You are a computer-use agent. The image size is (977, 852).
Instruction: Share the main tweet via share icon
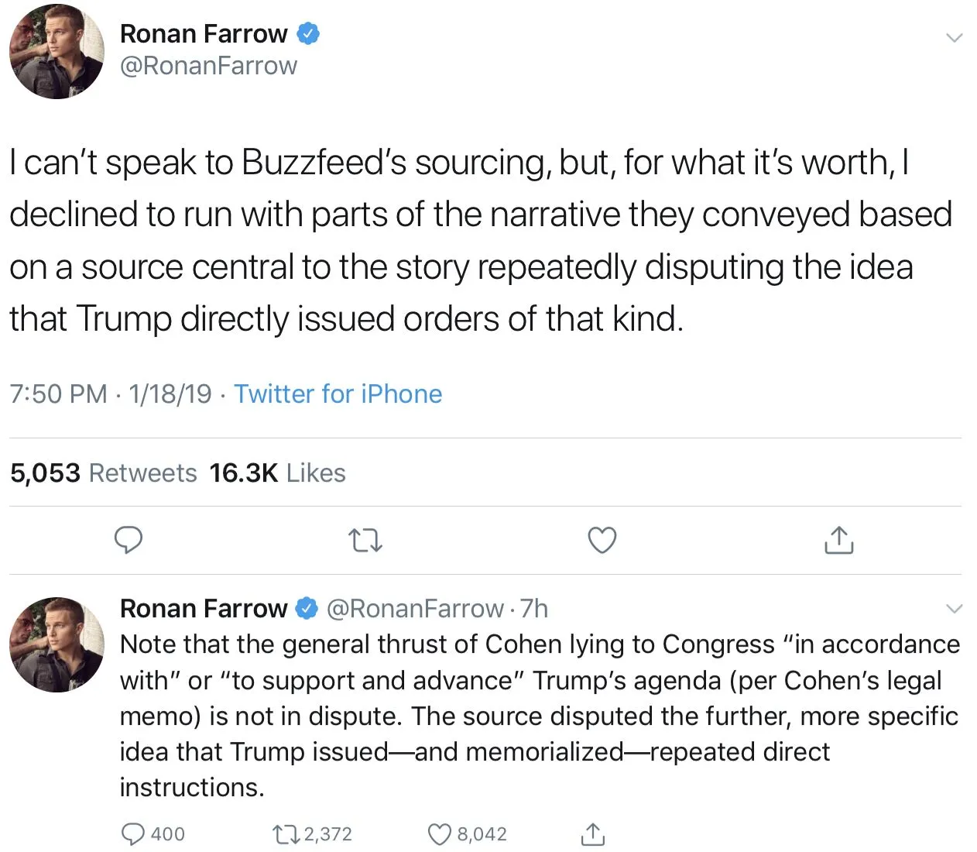tap(838, 540)
